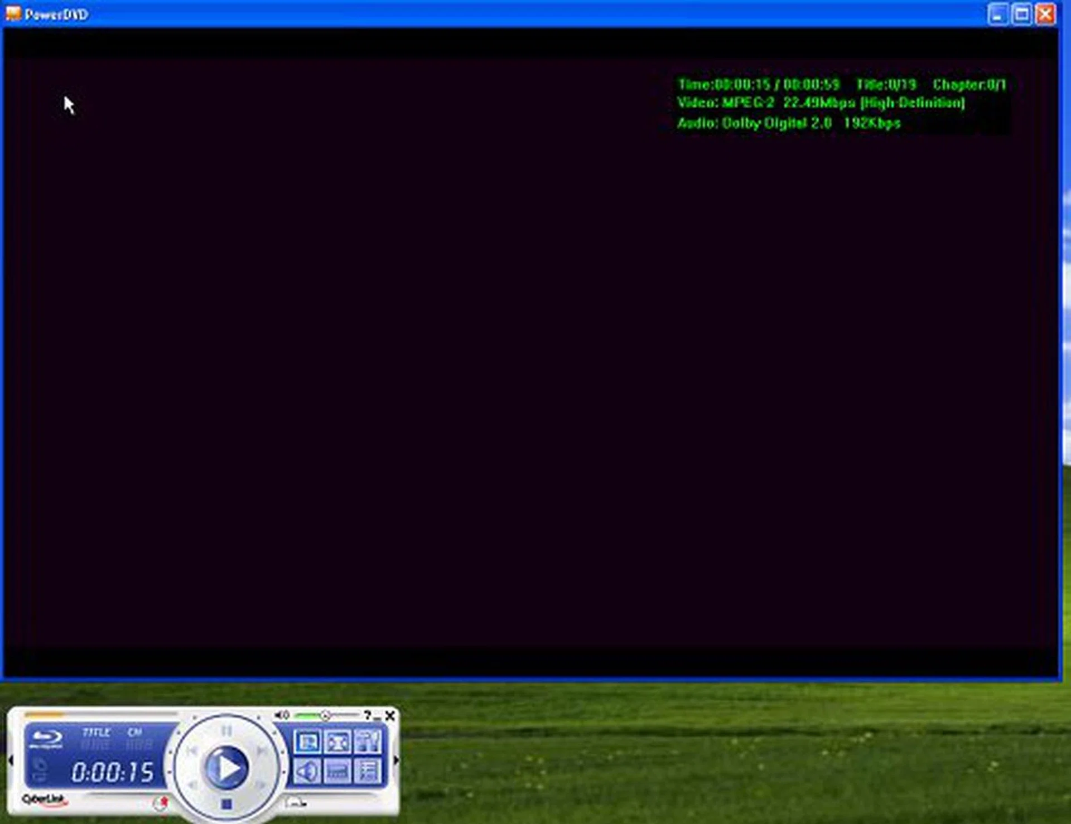The height and width of the screenshot is (824, 1071).
Task: Open help with the question mark
Action: tap(367, 715)
